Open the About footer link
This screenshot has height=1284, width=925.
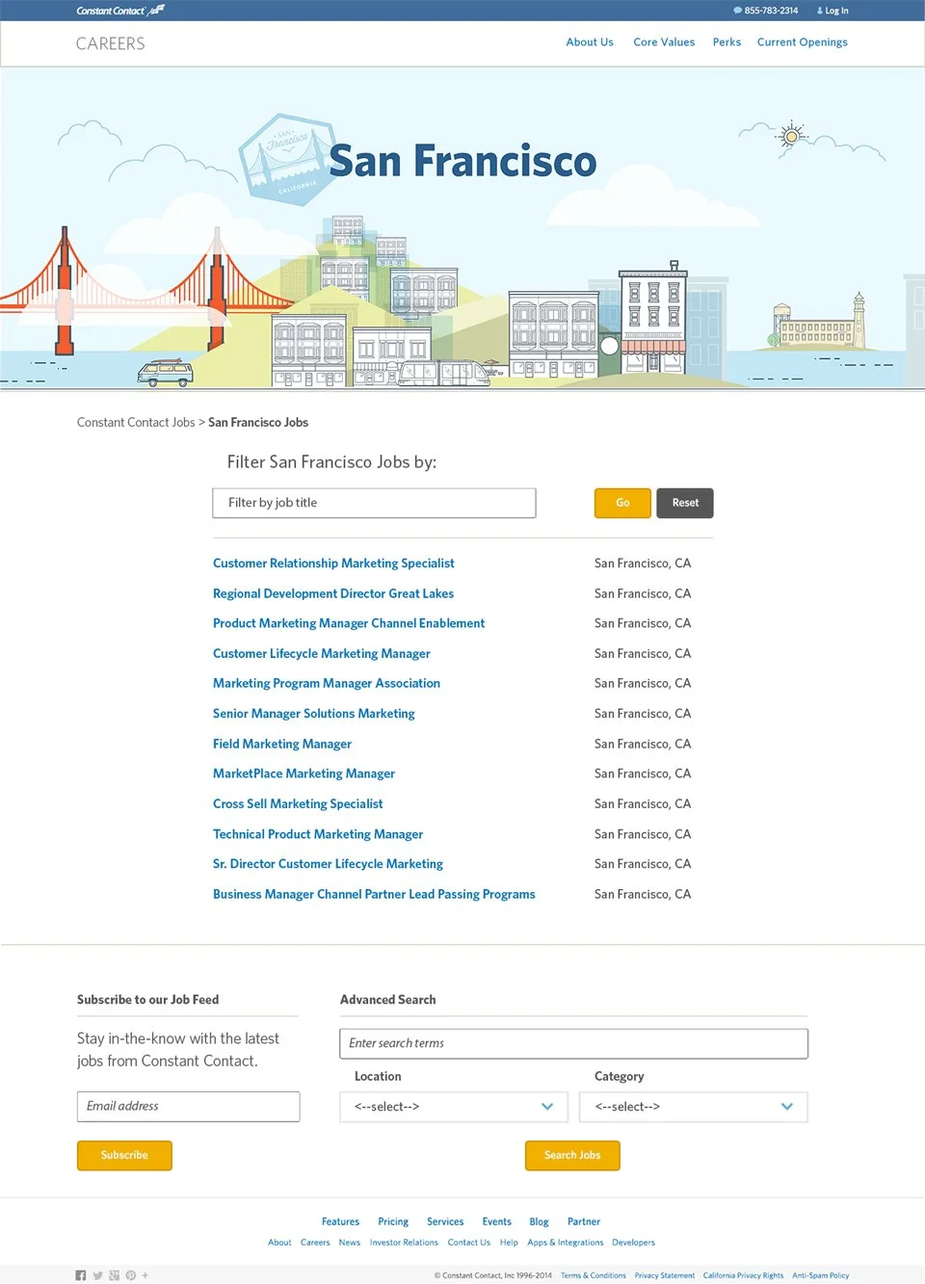click(279, 1243)
